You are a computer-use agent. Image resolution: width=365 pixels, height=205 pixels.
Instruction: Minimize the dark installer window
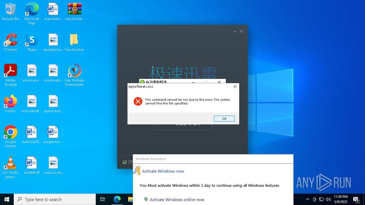[235, 31]
